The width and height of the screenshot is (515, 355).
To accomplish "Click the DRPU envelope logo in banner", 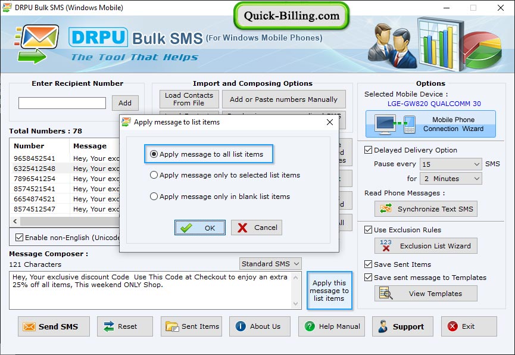I will [x=36, y=43].
